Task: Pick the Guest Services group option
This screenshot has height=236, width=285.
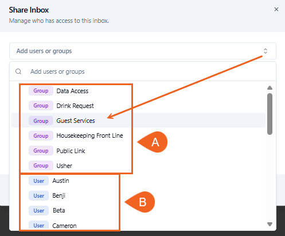Action: 139,121
